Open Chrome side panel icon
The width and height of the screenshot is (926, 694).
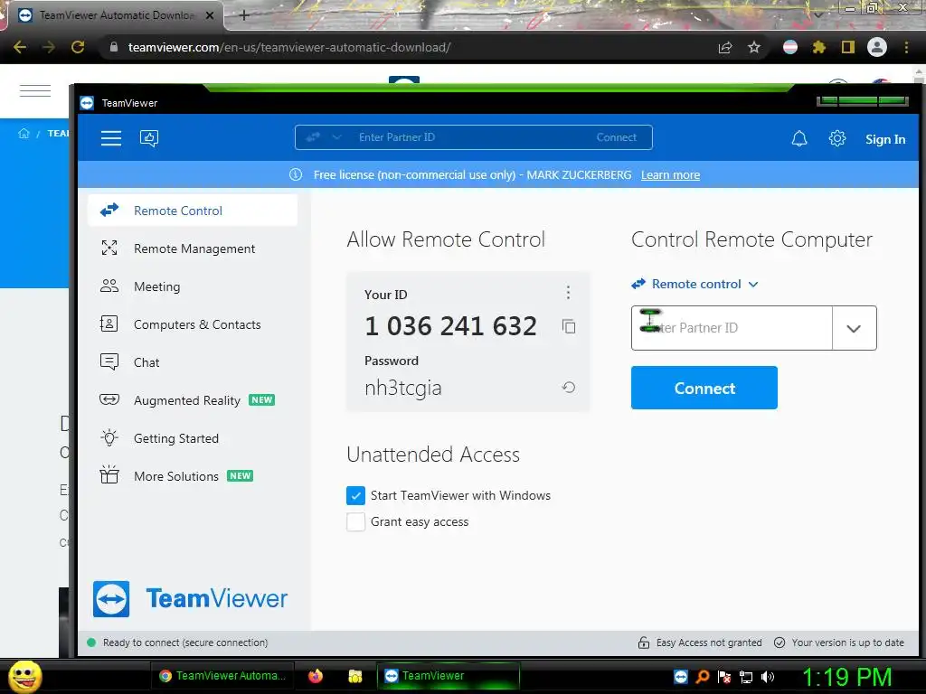(x=848, y=47)
